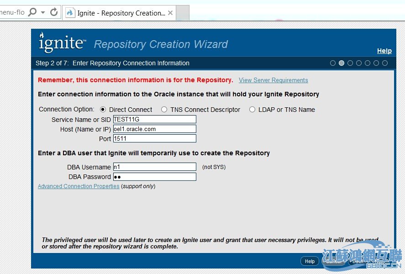This screenshot has width=405, height=274.
Task: Open the address bar dropdown arrow
Action: tap(43, 12)
